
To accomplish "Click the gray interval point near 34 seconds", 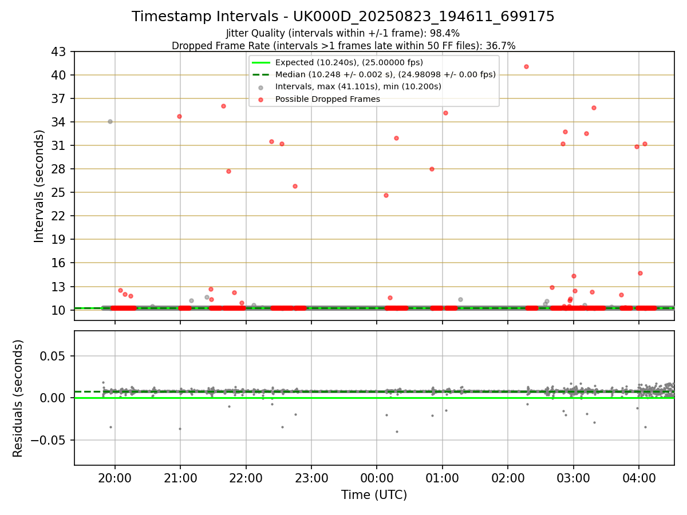I will point(110,121).
